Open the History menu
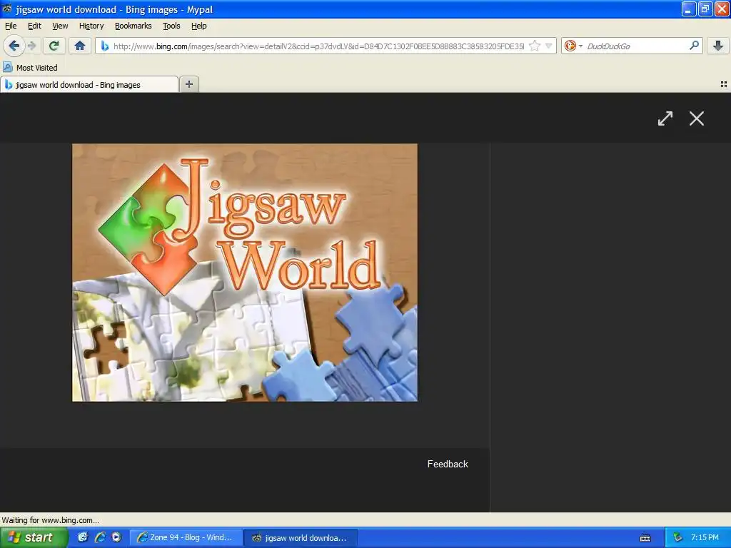 91,26
